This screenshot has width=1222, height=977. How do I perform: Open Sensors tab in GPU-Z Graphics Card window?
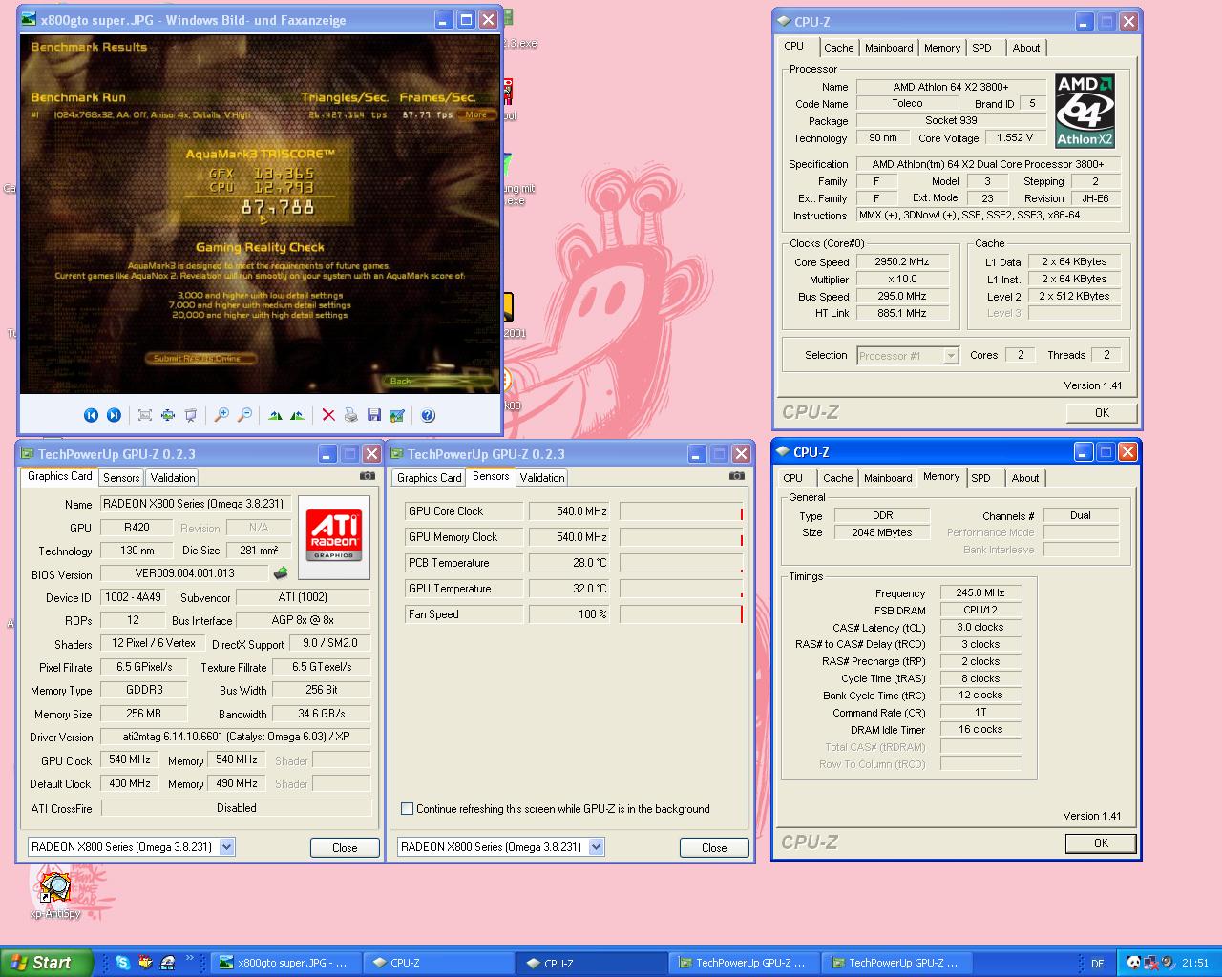[x=121, y=478]
